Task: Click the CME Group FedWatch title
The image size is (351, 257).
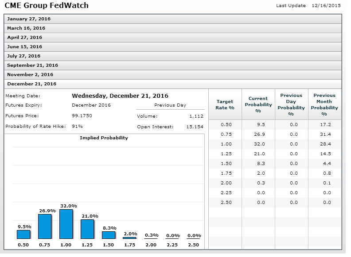Action: tap(46, 6)
